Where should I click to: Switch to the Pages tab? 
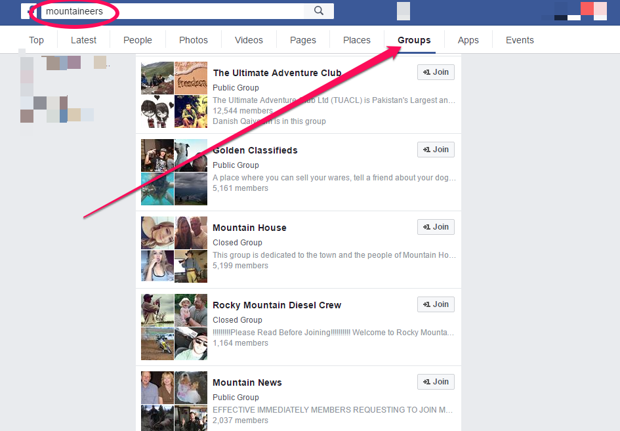(303, 40)
